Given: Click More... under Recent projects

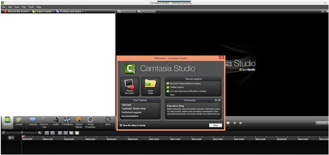Looking at the screenshot, I should tap(173, 95).
